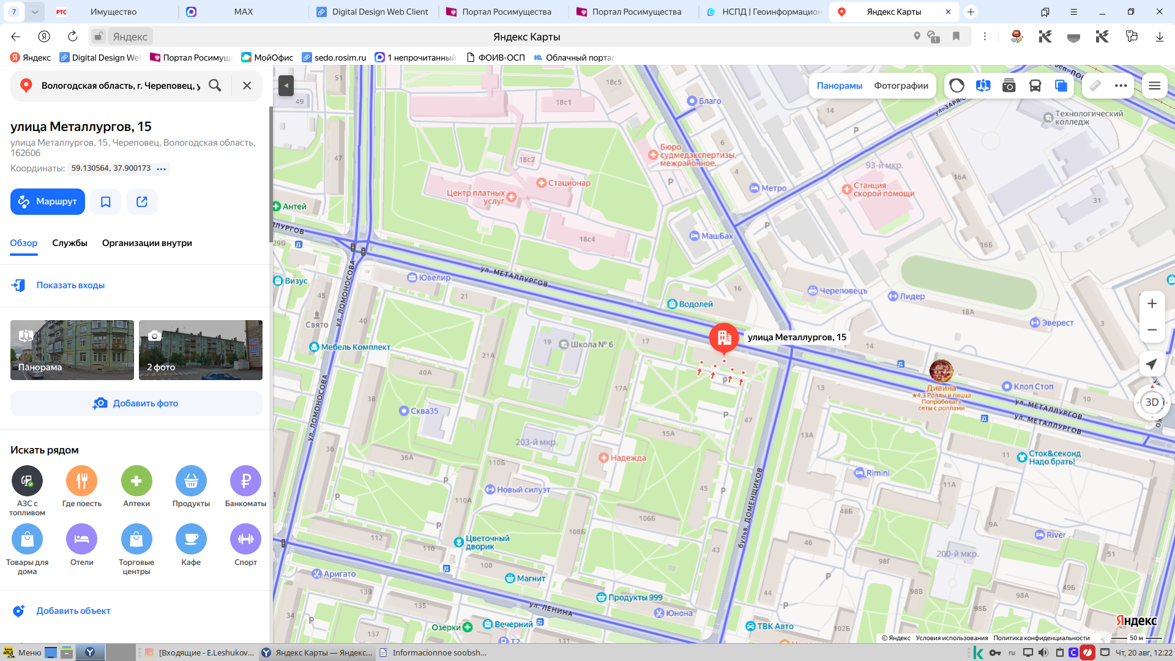Save the place to bookmarks
1175x661 pixels.
pos(106,201)
